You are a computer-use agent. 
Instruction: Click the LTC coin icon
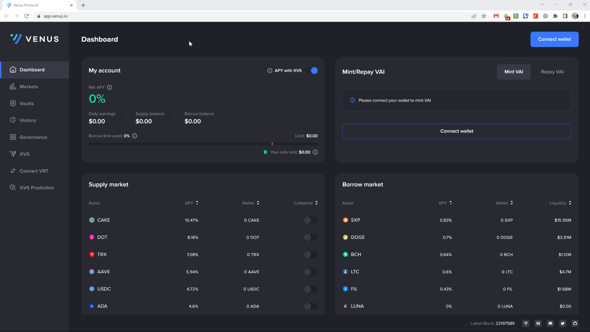[x=345, y=272]
